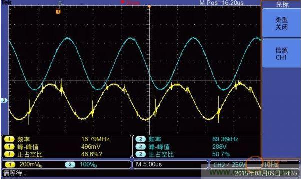Click the orange trigger position T marker

pyautogui.click(x=58, y=11)
